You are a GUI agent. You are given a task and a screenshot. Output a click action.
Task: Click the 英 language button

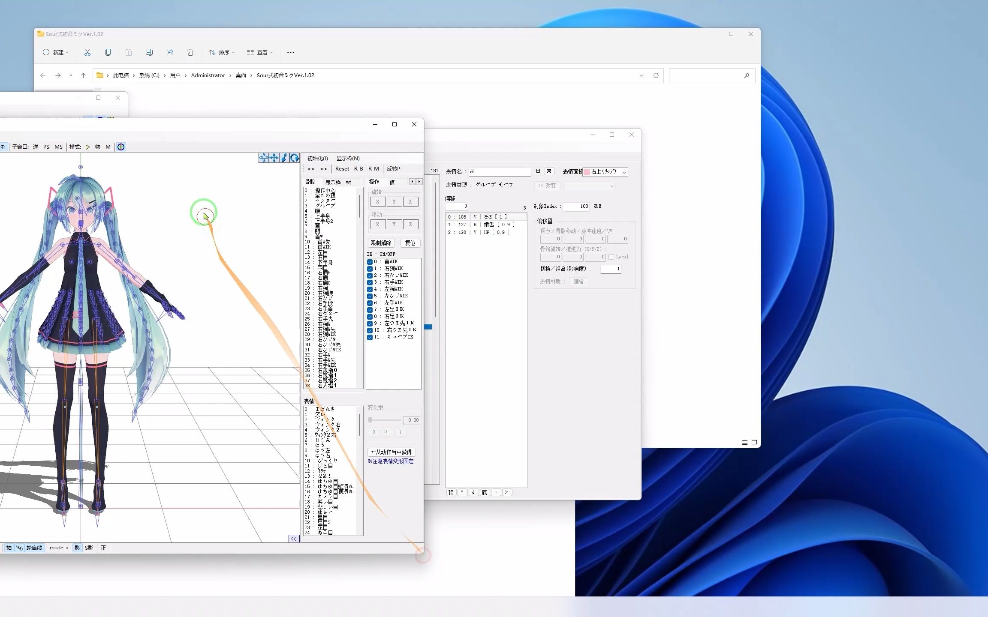[549, 171]
